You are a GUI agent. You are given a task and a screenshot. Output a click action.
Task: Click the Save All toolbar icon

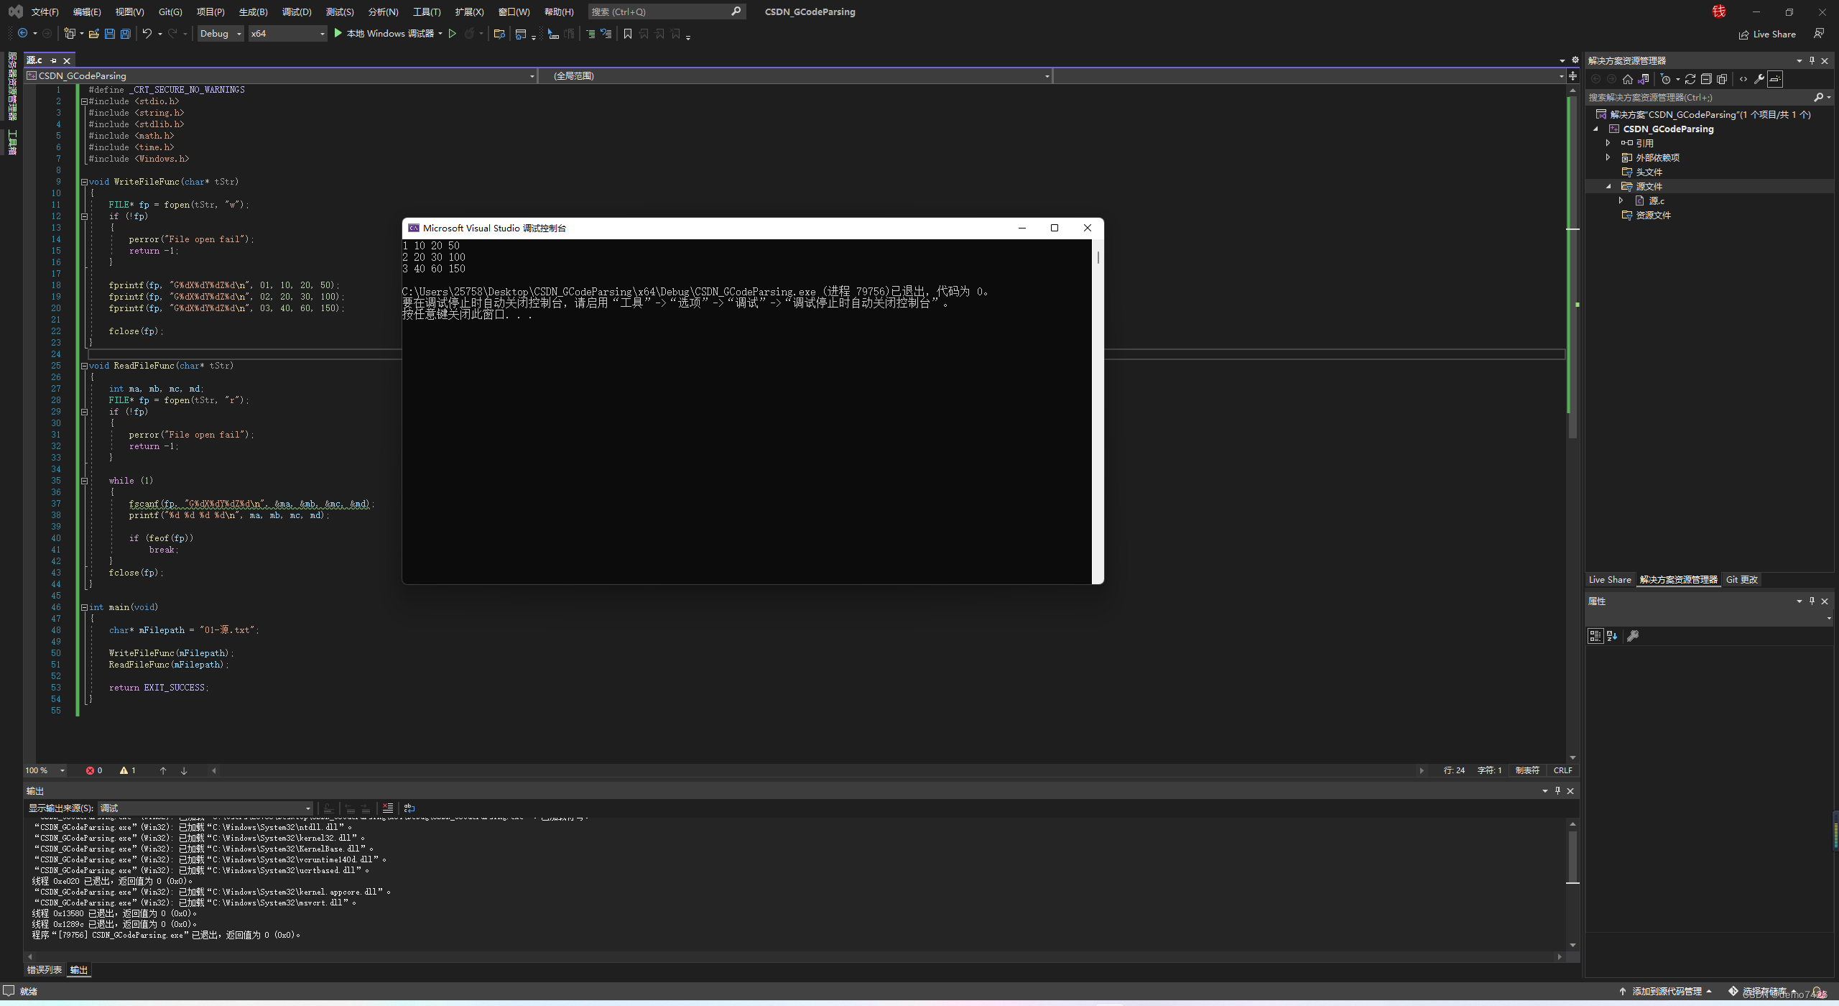(x=126, y=34)
